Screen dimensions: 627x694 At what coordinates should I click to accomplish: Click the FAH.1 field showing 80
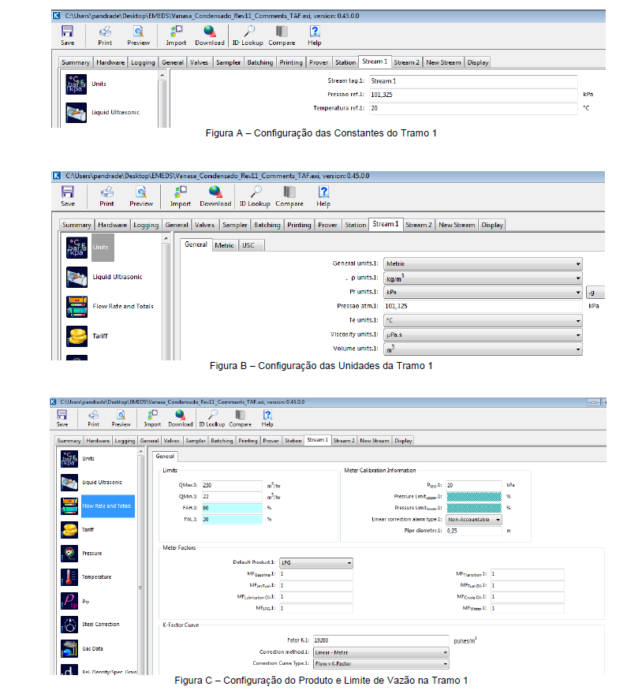click(232, 508)
